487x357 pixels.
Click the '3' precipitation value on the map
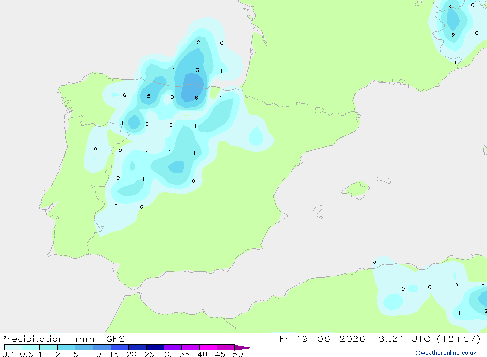tap(197, 70)
